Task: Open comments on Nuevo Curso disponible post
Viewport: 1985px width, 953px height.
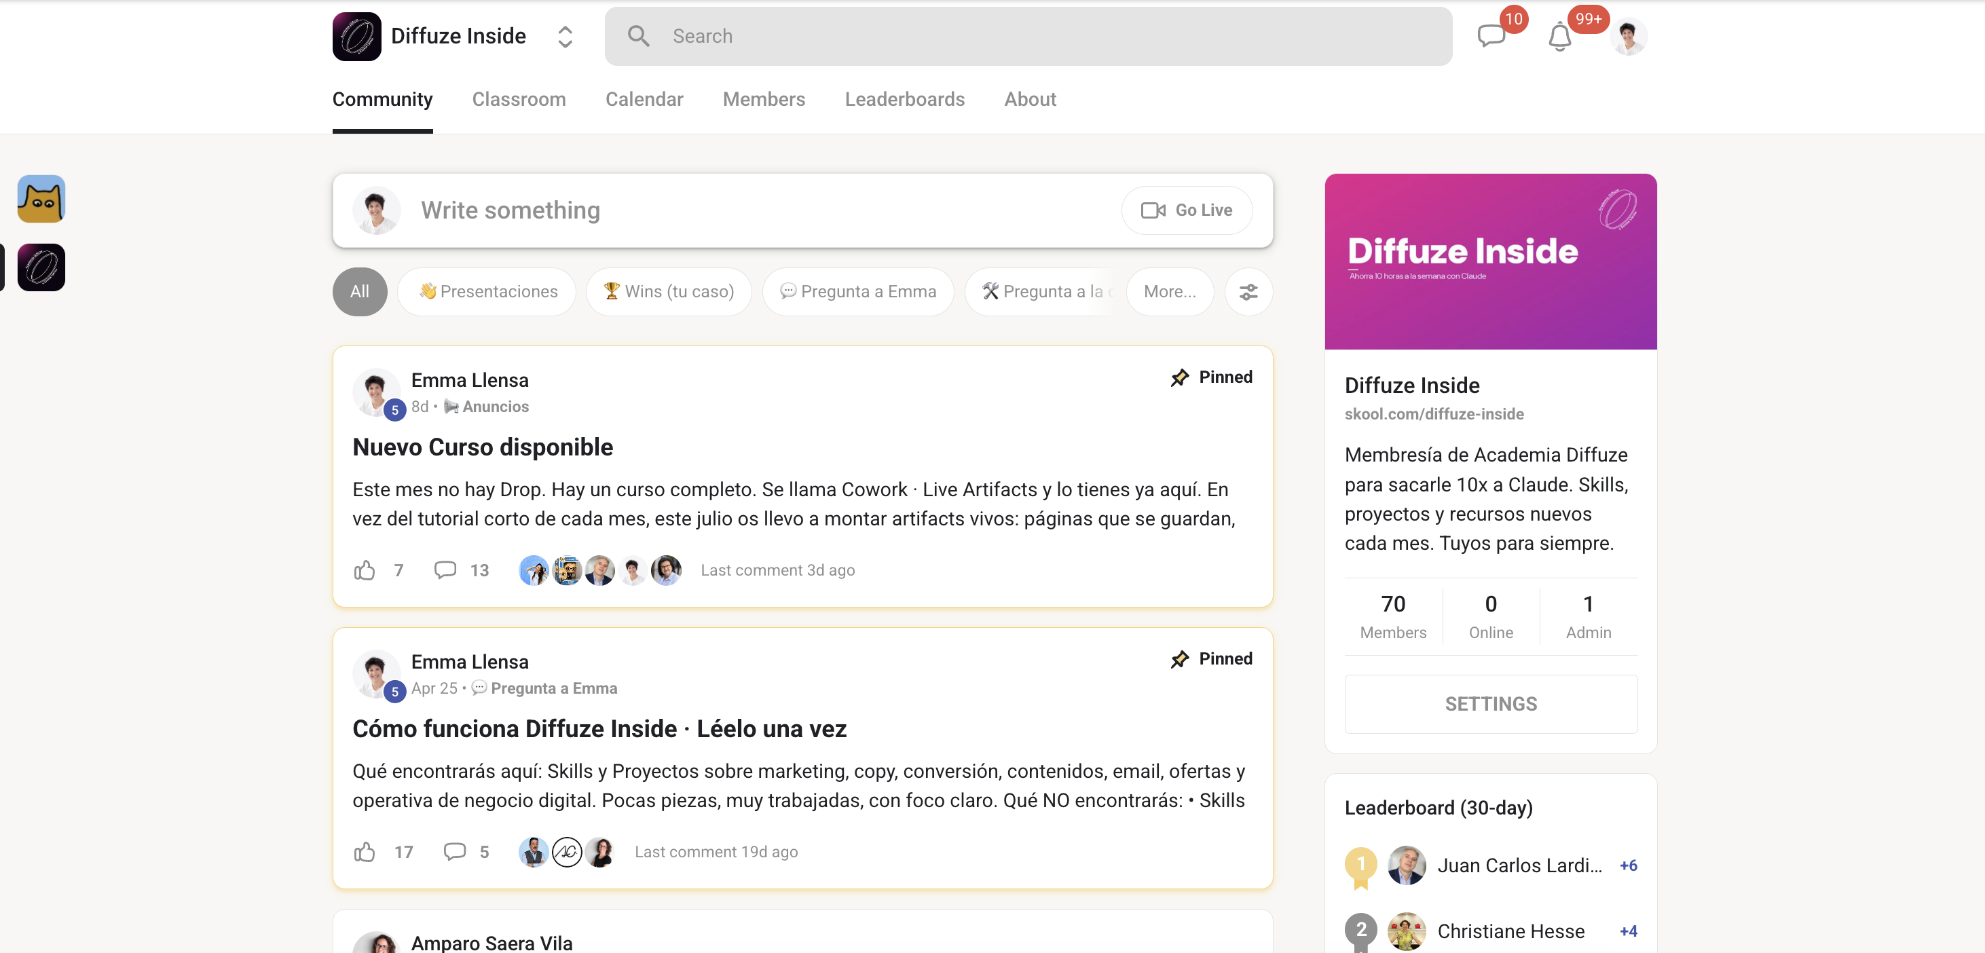Action: point(445,570)
